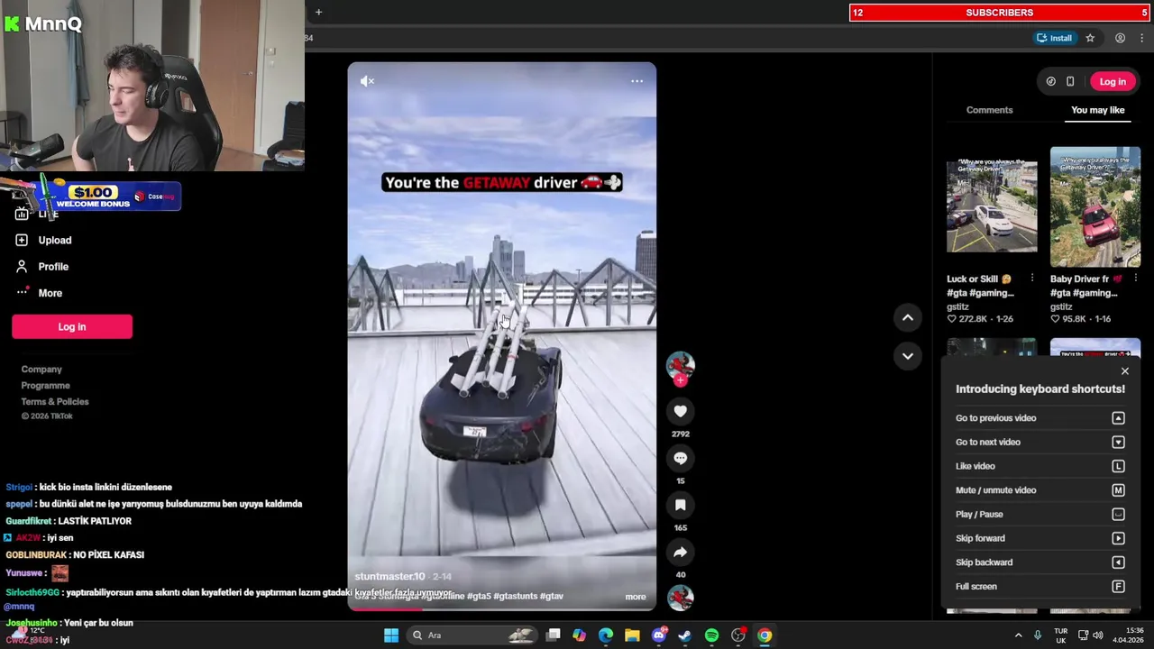
Task: Open comments via the speech bubble icon
Action: point(681,458)
